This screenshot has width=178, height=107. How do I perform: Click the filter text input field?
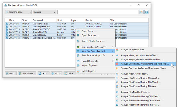tap(98, 12)
